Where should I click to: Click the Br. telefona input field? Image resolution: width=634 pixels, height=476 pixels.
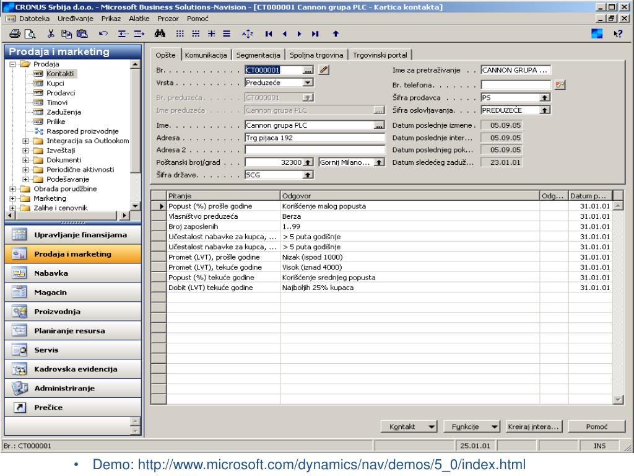pyautogui.click(x=516, y=85)
